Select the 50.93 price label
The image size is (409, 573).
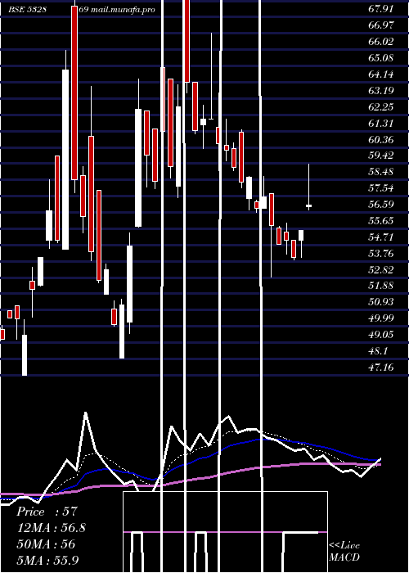coord(381,302)
